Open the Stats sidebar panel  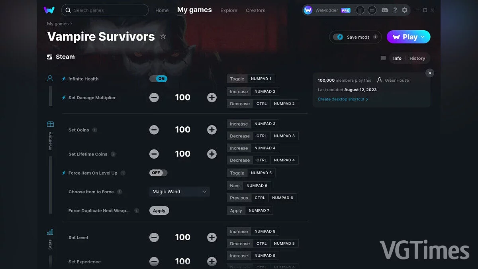tap(50, 231)
